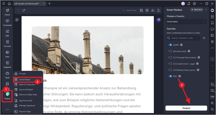Screen dimensions: 216x115
Task: Open the Tools sidebar item
Action: [7, 75]
